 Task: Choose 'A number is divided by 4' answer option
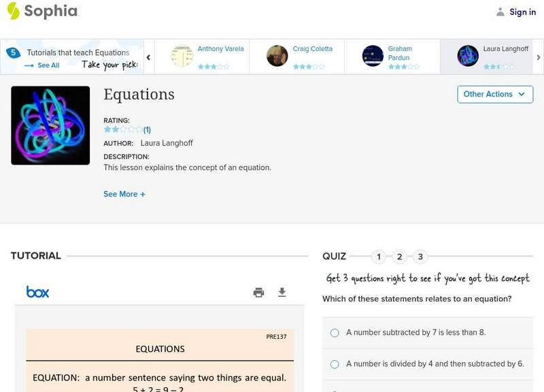[335, 364]
